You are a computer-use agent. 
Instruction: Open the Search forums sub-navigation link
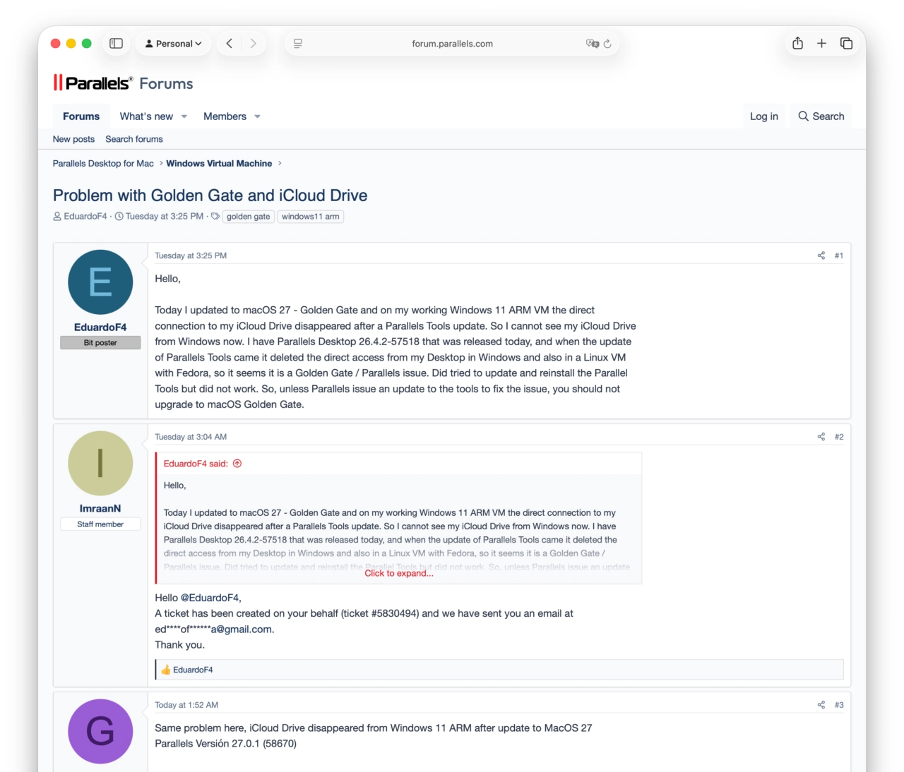pos(134,139)
